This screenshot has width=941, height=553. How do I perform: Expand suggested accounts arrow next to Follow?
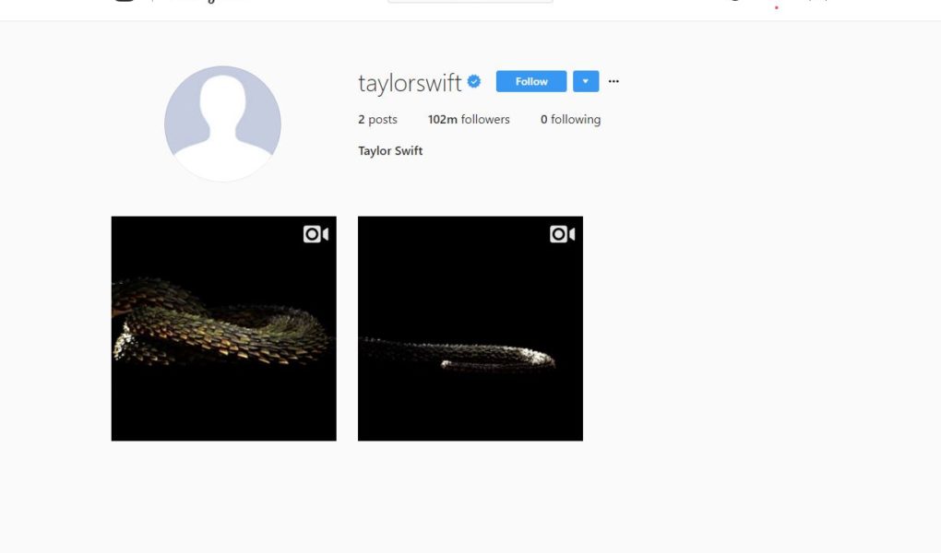click(x=586, y=81)
